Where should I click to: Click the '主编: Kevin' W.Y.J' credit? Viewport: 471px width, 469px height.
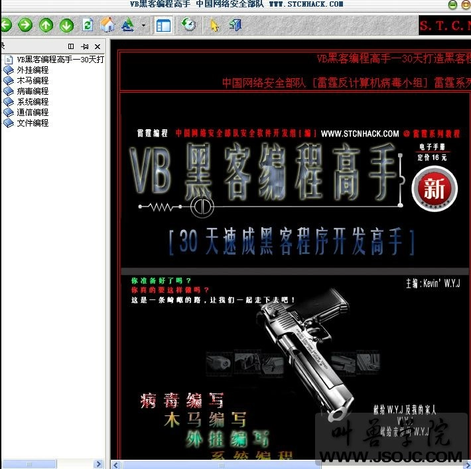click(433, 283)
